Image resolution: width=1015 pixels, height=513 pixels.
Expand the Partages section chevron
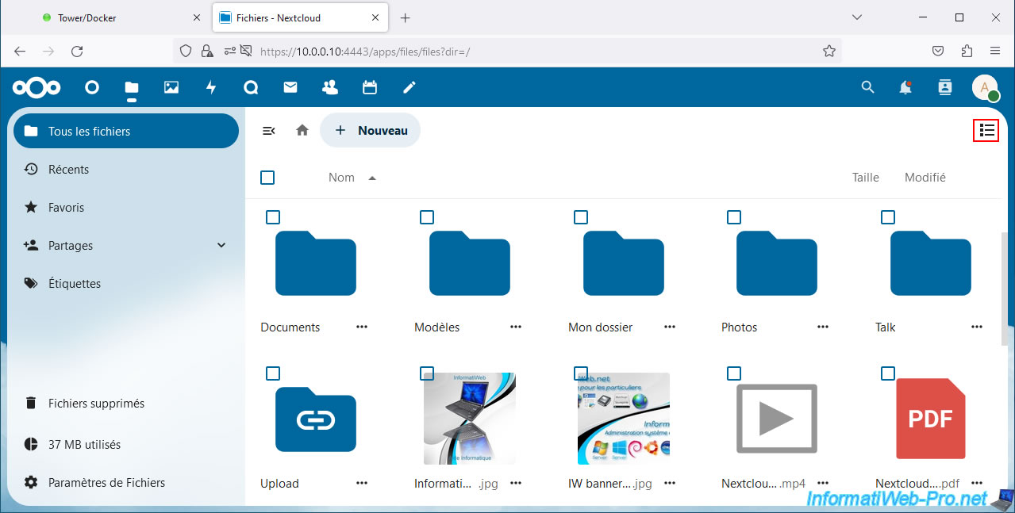coord(221,246)
